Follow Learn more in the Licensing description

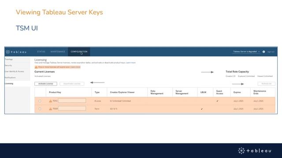tap(131, 63)
